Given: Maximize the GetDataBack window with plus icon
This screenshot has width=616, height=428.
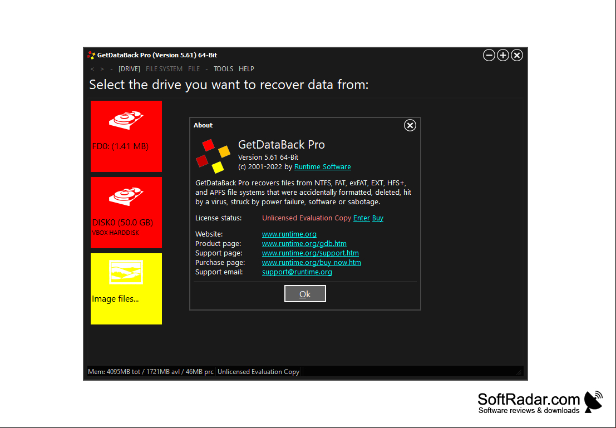Looking at the screenshot, I should 503,56.
